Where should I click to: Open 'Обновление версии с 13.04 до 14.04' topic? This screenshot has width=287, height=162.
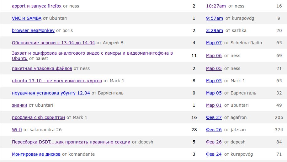(53, 43)
